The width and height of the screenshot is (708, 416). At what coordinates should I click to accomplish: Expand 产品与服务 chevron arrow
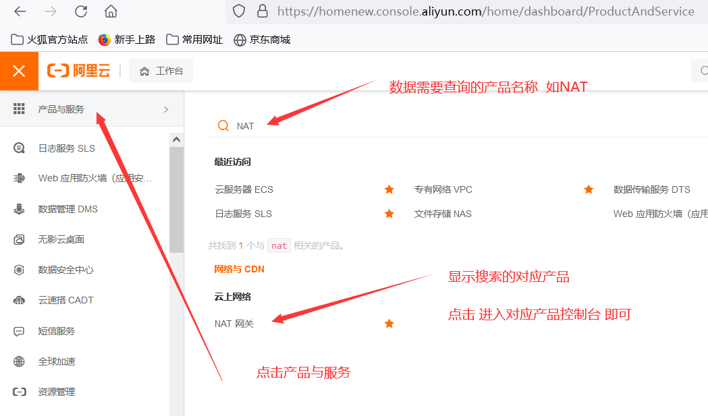[166, 109]
